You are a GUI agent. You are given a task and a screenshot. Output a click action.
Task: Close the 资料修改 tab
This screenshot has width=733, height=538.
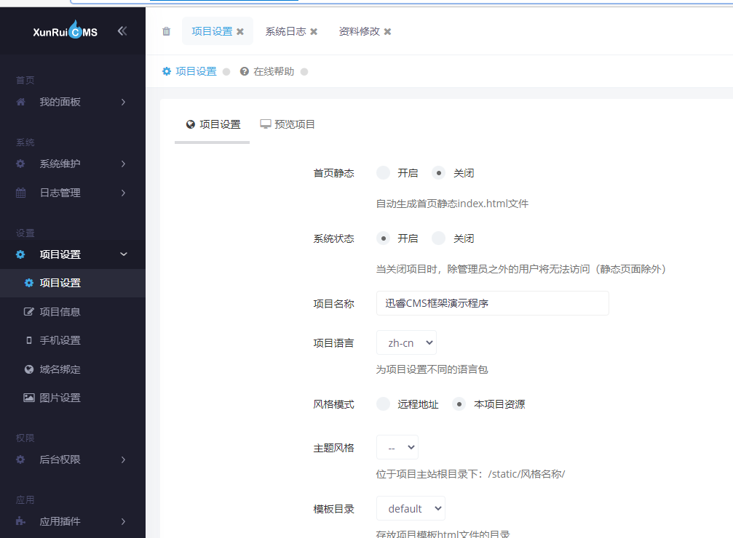[387, 32]
